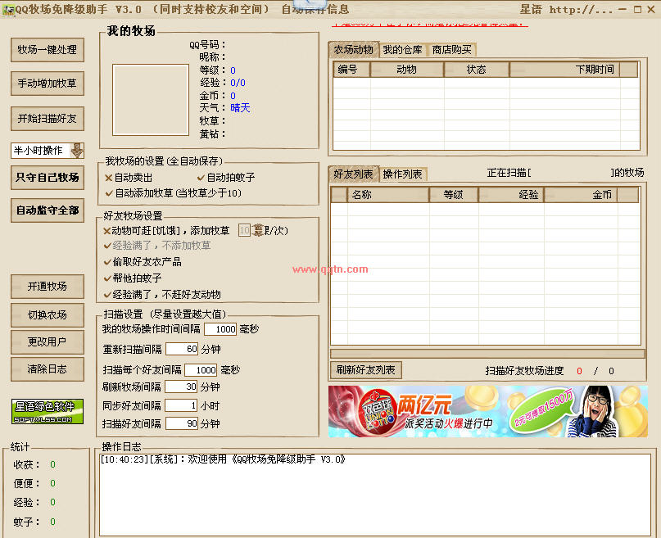Screen dimensions: 661x538
Task: Click 经验 column header in friends list
Action: tap(511, 195)
